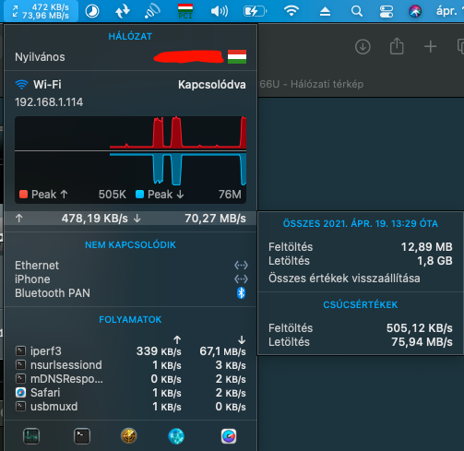
Task: Launch Terminal from bottom icon row
Action: point(82,436)
